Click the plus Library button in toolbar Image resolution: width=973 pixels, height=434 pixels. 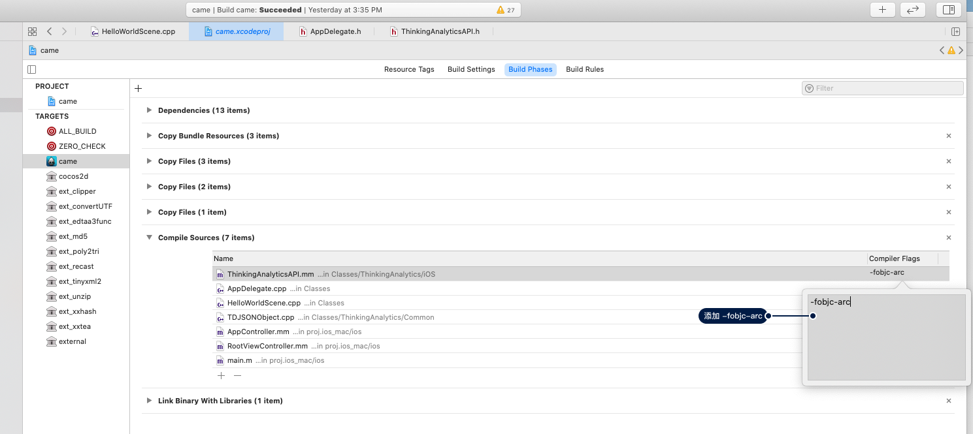pyautogui.click(x=882, y=10)
